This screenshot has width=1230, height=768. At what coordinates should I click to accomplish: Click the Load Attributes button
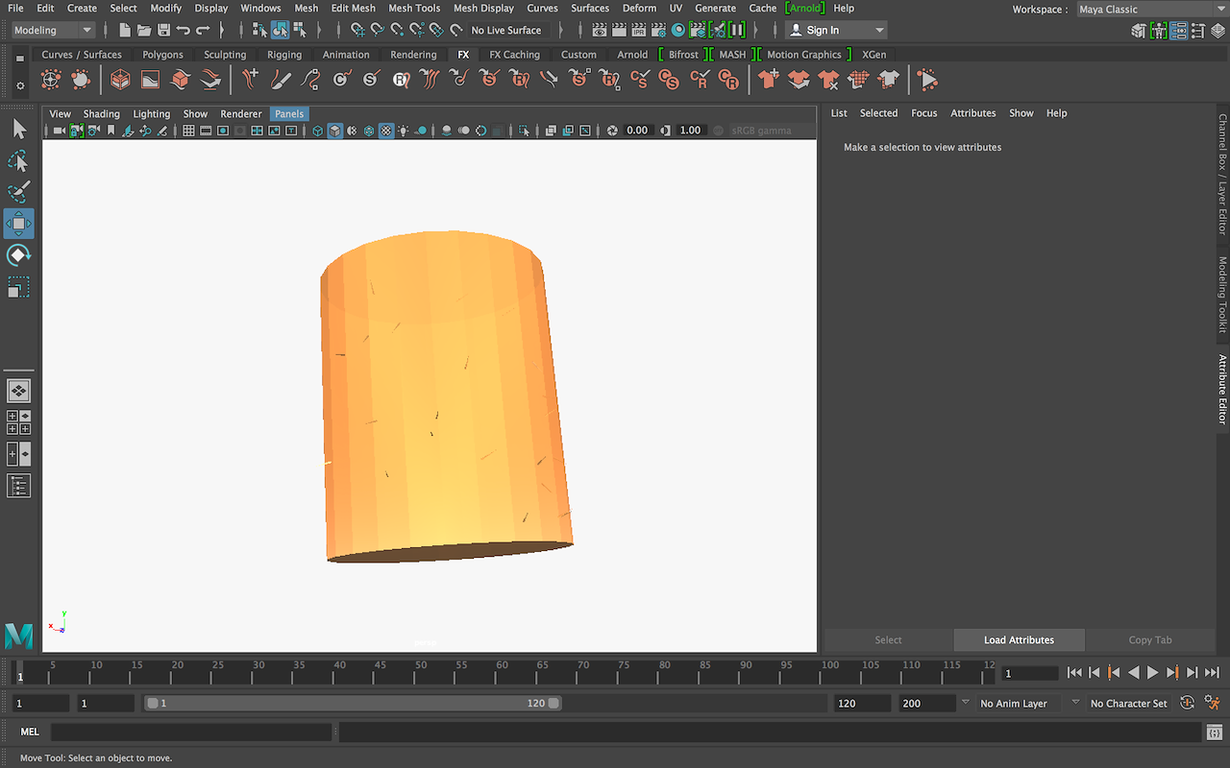1019,640
